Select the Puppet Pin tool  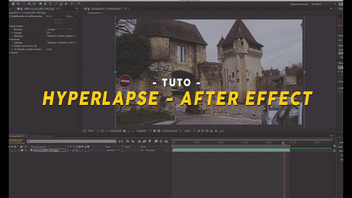coord(78,4)
